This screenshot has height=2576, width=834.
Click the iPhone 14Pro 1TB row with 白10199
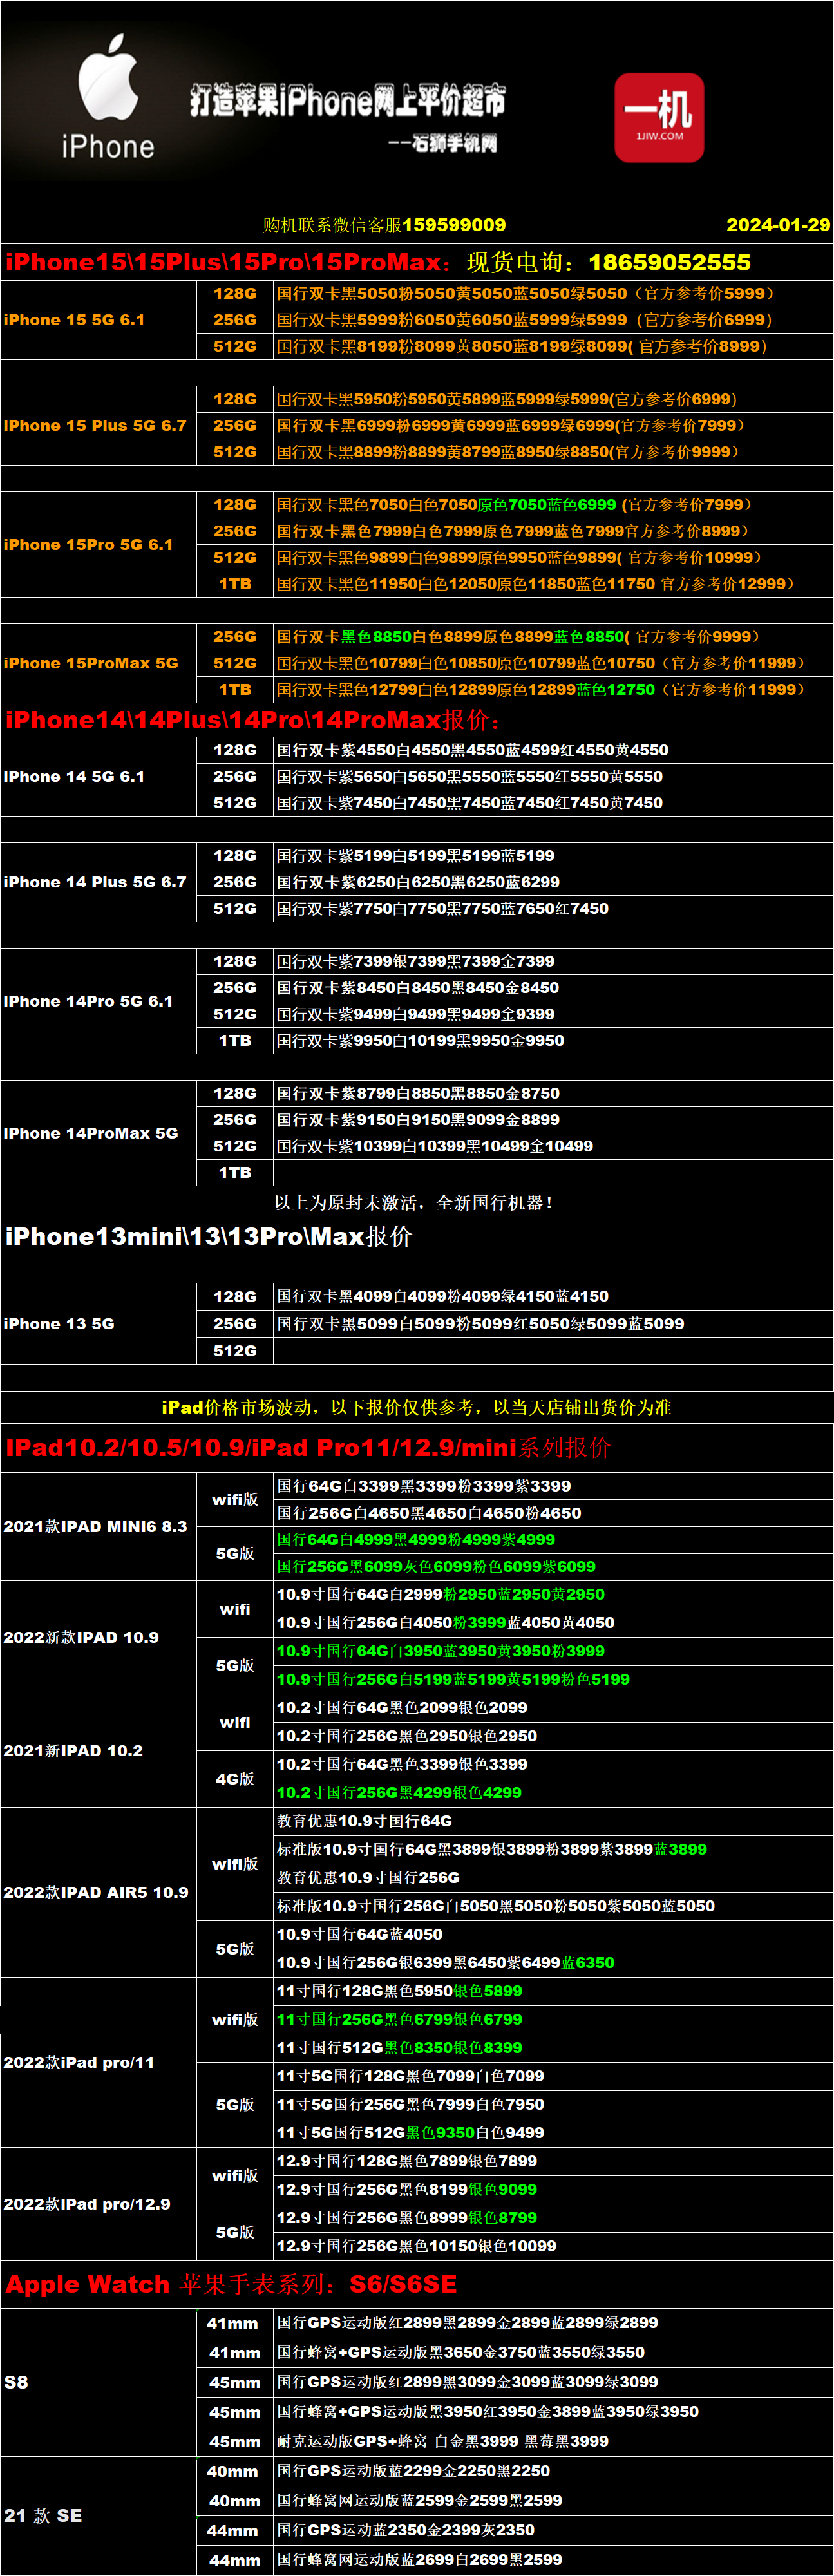(x=553, y=1041)
